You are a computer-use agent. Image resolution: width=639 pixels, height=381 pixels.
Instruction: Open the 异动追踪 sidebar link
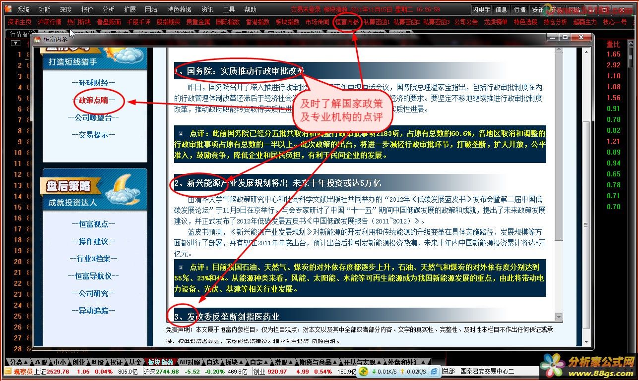point(93,311)
